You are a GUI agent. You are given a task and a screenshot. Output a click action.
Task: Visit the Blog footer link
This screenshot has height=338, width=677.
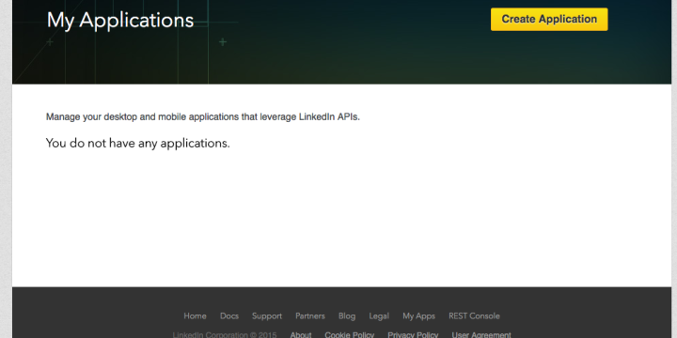[x=347, y=316]
